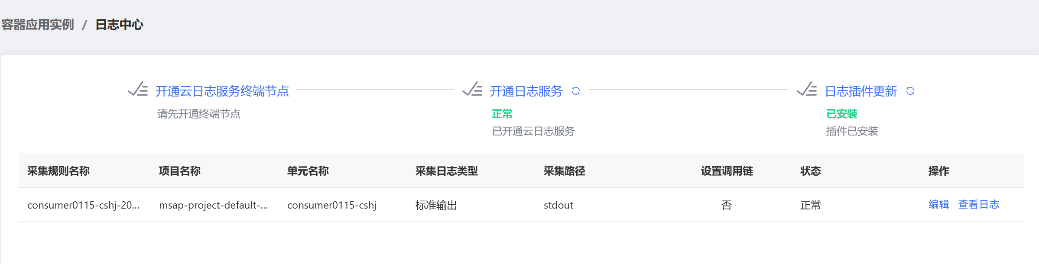Viewport: 1039px width, 264px height.
Task: Select the consumer0115-cshj-20... rule name cell
Action: 84,205
